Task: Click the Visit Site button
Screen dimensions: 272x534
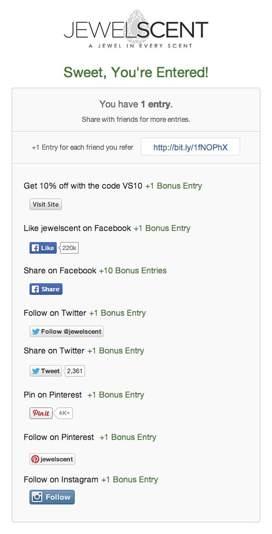Action: [x=46, y=205]
